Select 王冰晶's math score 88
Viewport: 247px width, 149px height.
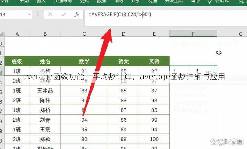[84, 91]
